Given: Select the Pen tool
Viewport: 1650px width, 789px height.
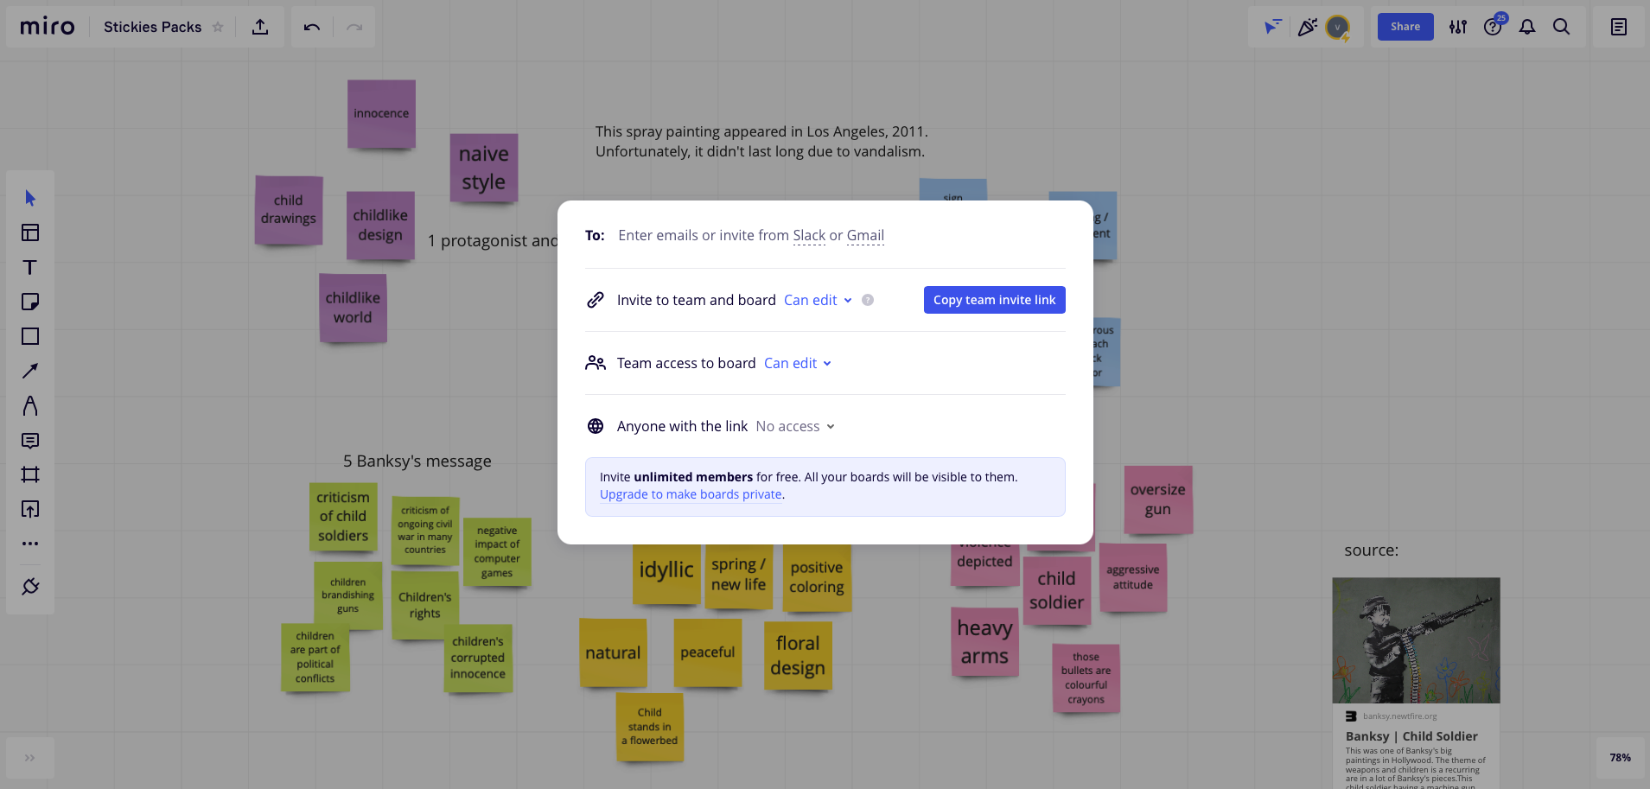Looking at the screenshot, I should tap(30, 406).
